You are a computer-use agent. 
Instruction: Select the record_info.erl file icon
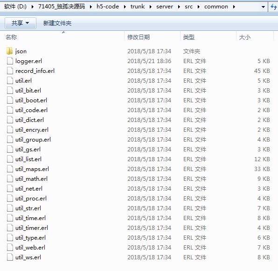[10, 71]
